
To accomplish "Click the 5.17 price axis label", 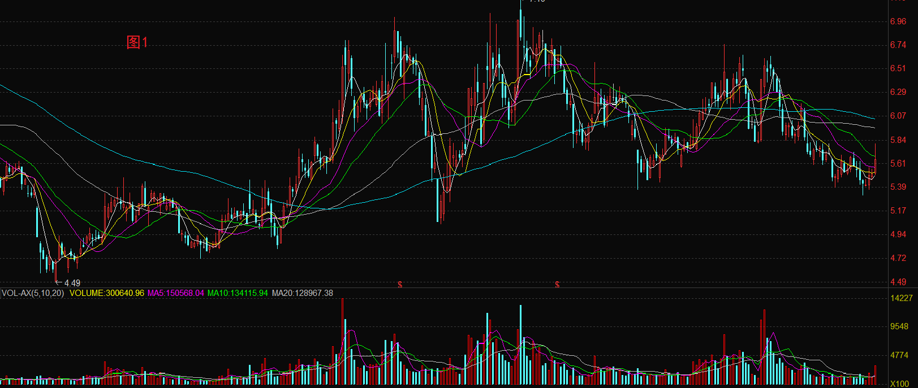I will click(x=898, y=211).
